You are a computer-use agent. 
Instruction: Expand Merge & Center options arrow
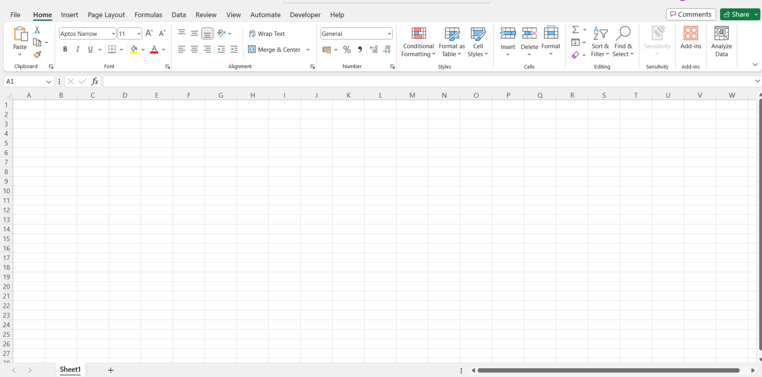point(308,49)
